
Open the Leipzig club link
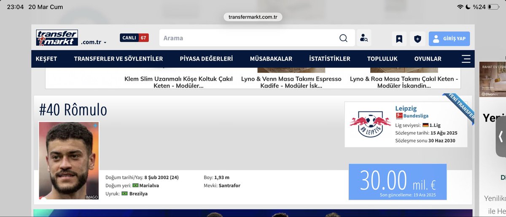(406, 108)
